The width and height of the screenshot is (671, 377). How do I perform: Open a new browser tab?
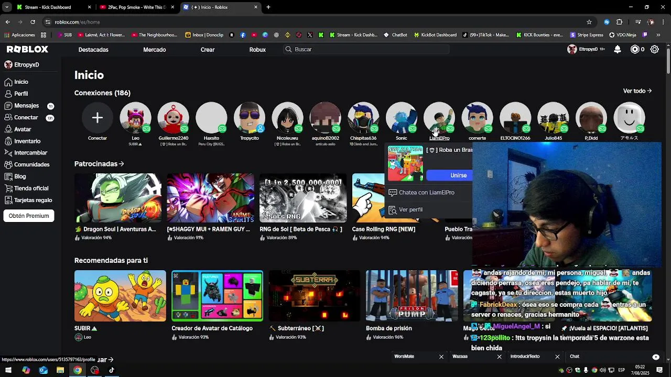(268, 7)
